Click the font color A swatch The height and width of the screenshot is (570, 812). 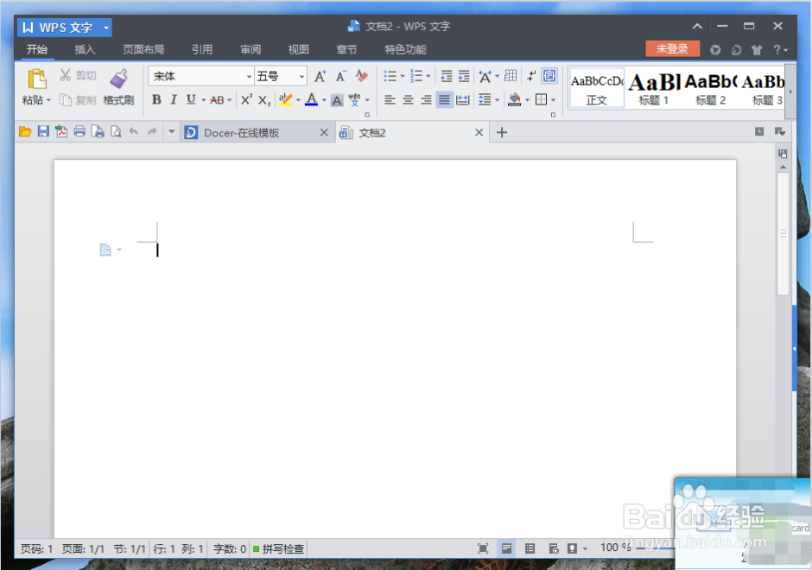(311, 99)
